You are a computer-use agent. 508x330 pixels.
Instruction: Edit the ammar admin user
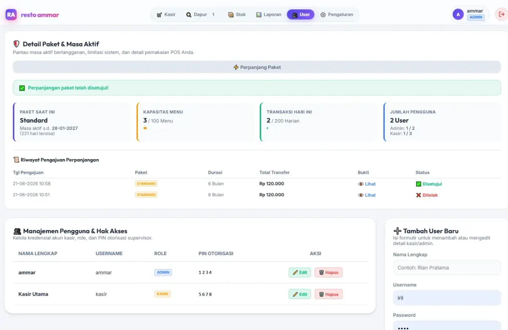(x=300, y=272)
